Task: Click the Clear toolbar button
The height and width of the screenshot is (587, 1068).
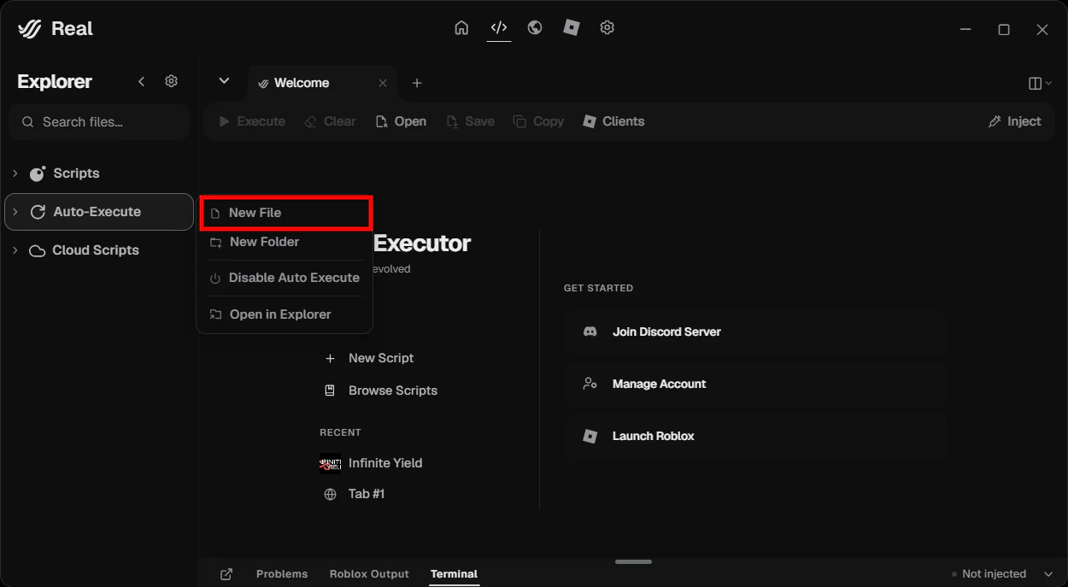Action: (x=330, y=121)
